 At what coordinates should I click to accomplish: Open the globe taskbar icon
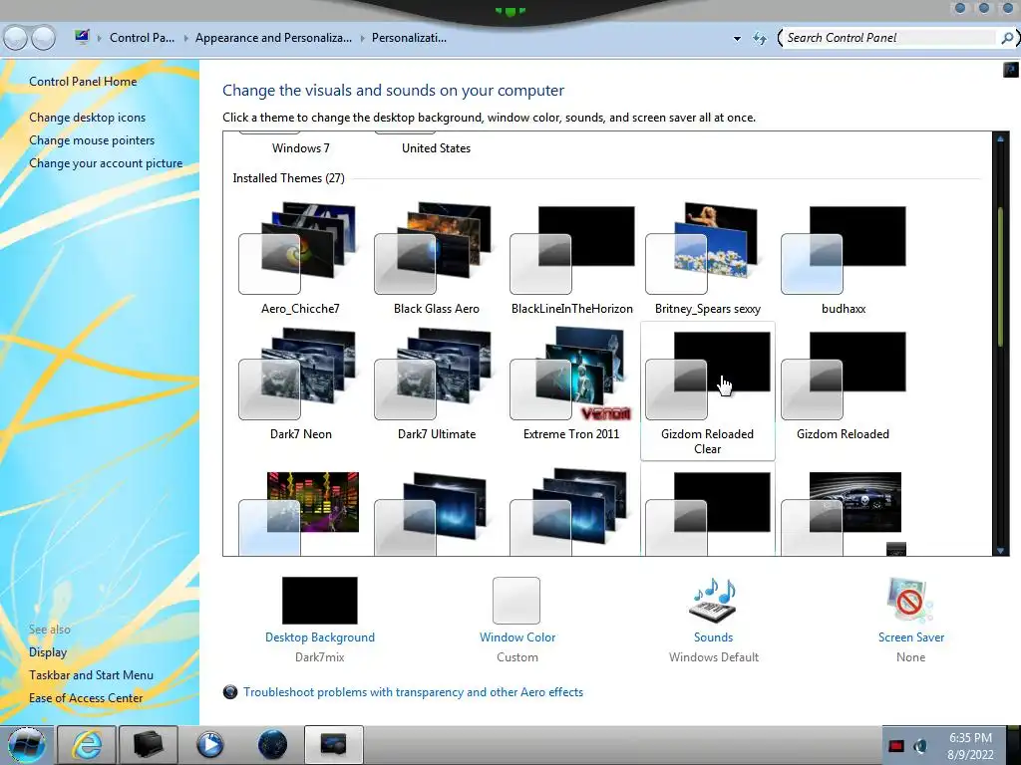pos(272,745)
